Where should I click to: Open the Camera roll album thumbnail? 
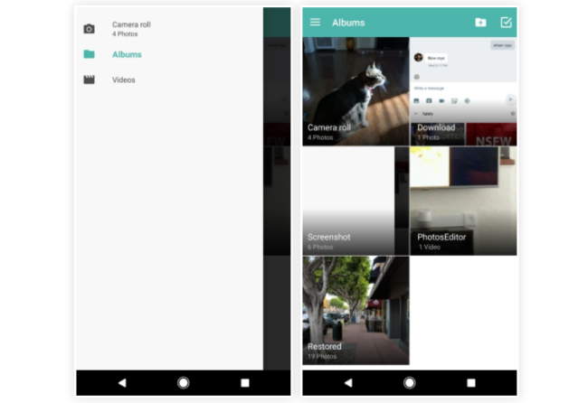[356, 91]
